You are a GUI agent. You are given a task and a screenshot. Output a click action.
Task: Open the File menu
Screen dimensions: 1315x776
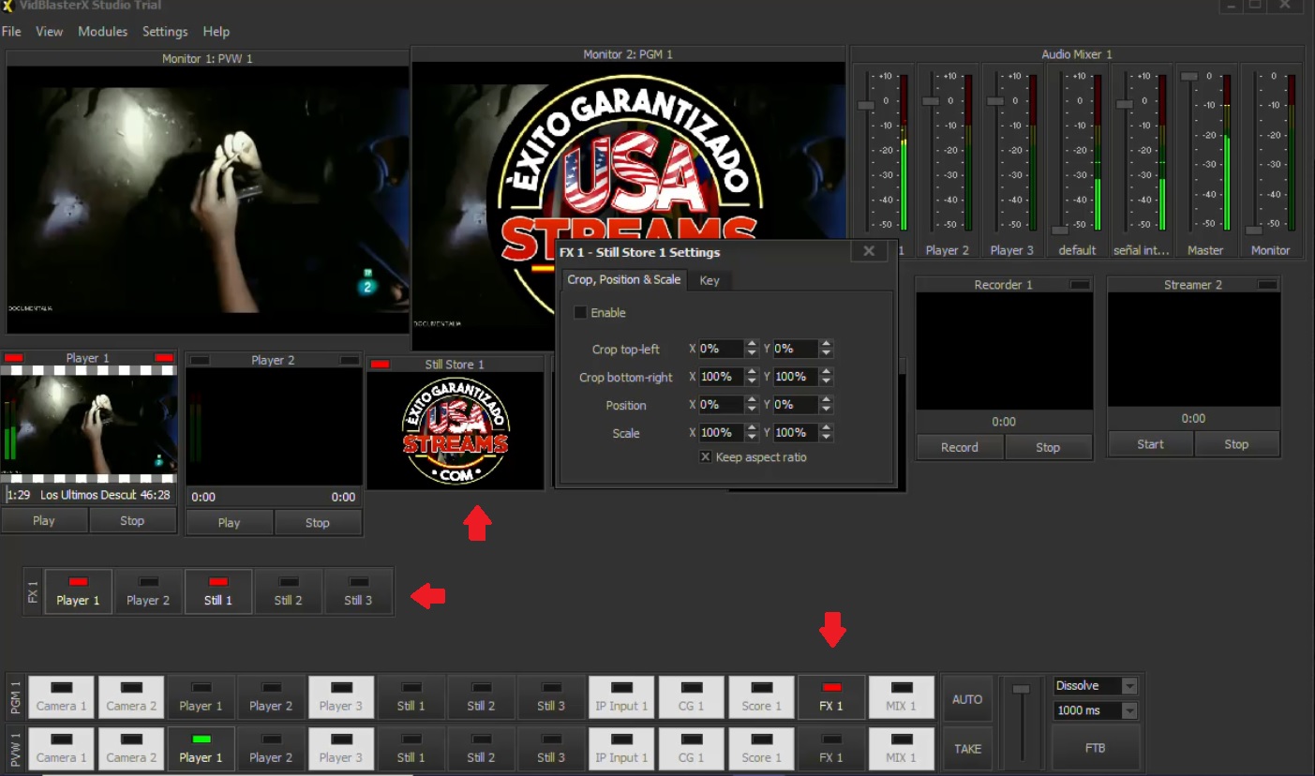pos(11,32)
